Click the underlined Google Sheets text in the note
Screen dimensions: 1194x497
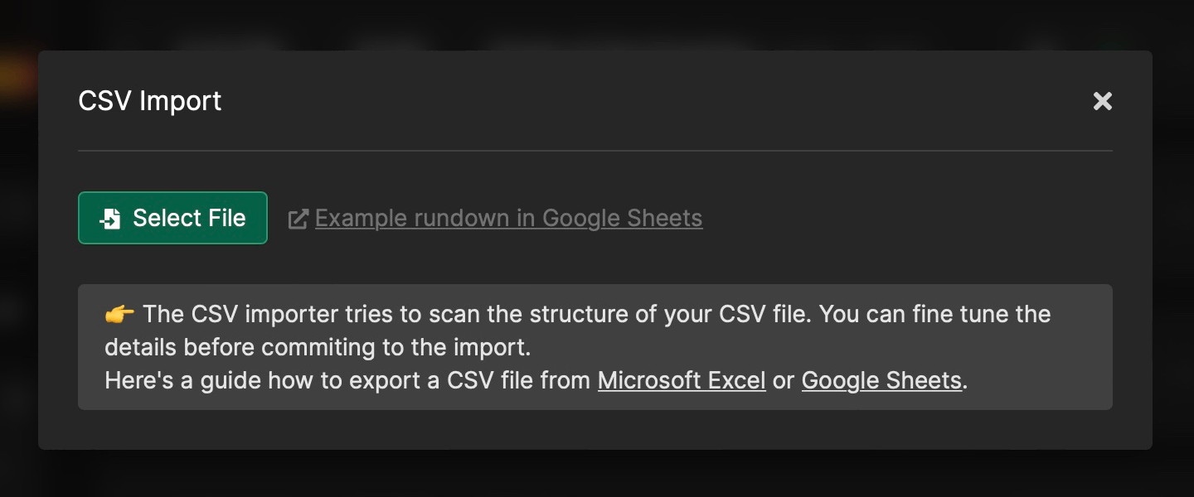click(x=881, y=380)
